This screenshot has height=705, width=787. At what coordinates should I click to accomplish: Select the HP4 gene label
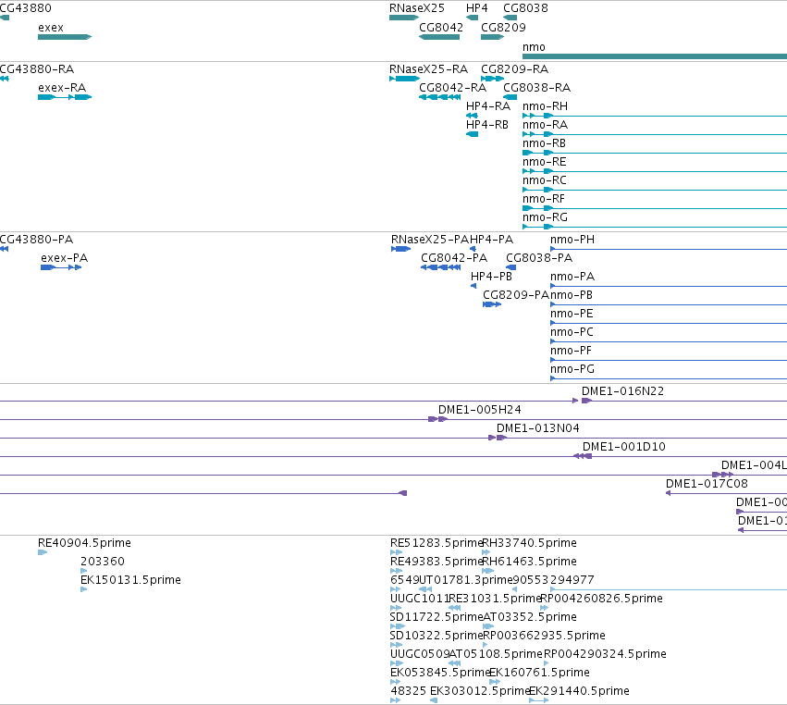[477, 8]
